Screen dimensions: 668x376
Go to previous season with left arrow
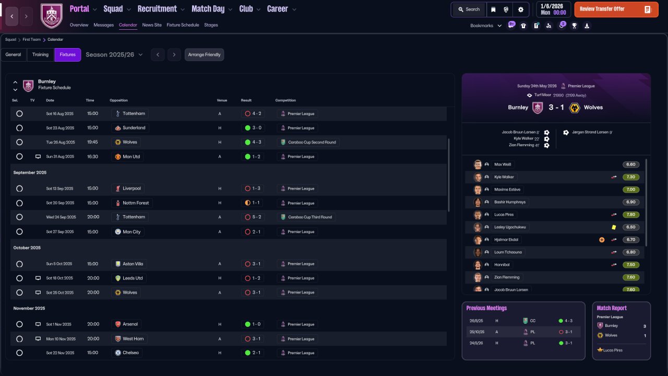pyautogui.click(x=158, y=55)
